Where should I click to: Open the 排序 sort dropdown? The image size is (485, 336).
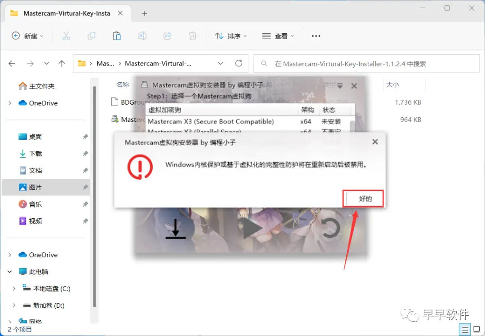click(x=231, y=36)
